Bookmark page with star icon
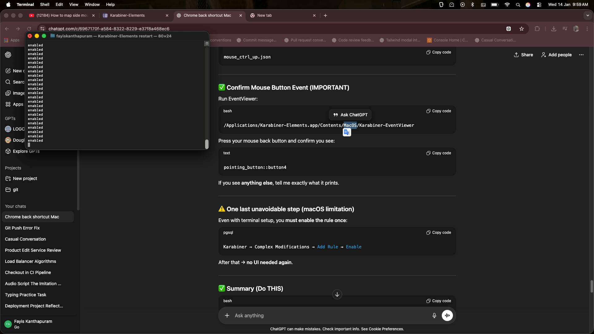The image size is (594, 334). tap(522, 29)
